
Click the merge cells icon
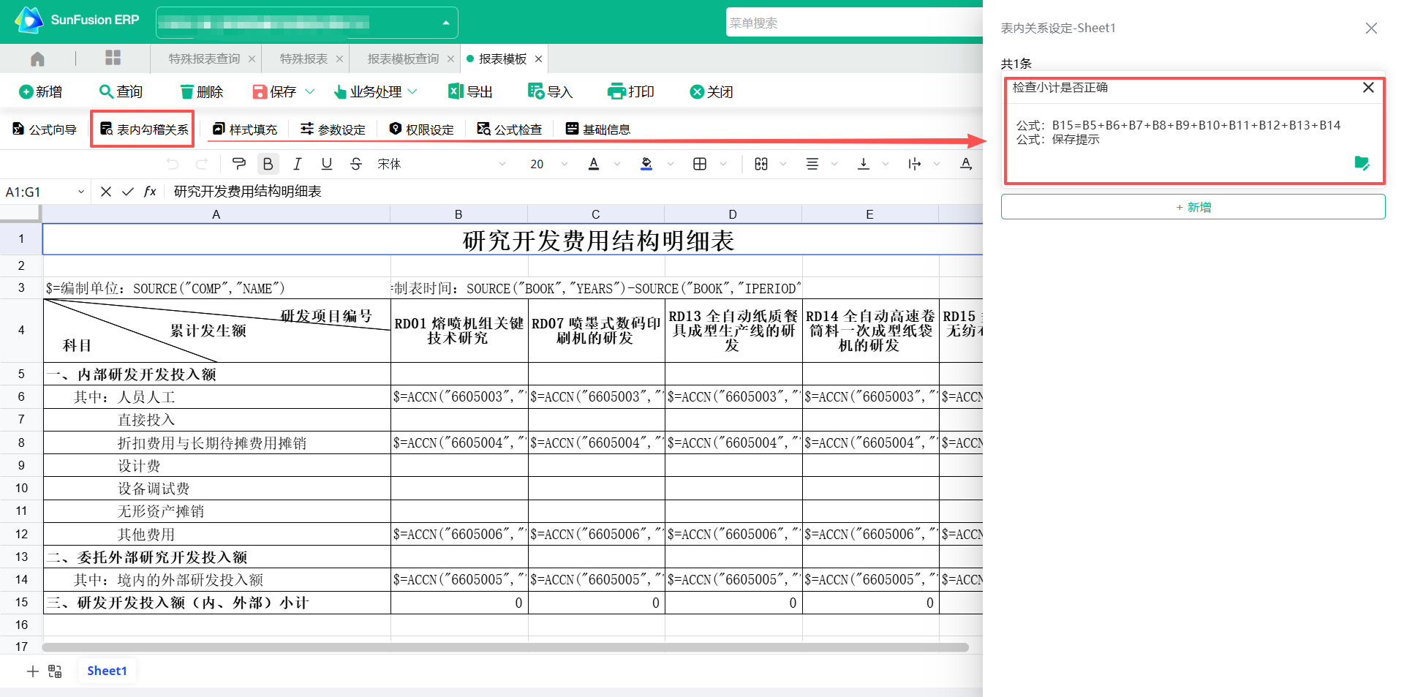(761, 164)
